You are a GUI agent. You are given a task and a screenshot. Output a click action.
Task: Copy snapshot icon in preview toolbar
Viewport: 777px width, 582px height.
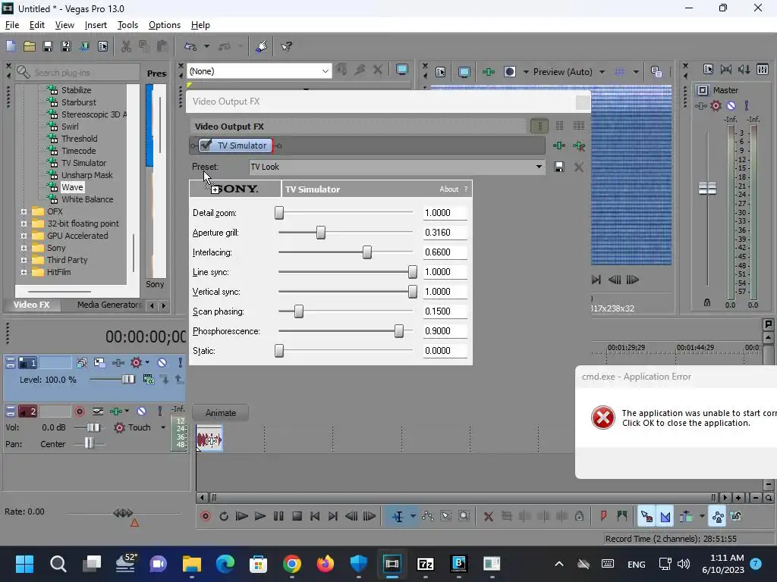pyautogui.click(x=656, y=72)
